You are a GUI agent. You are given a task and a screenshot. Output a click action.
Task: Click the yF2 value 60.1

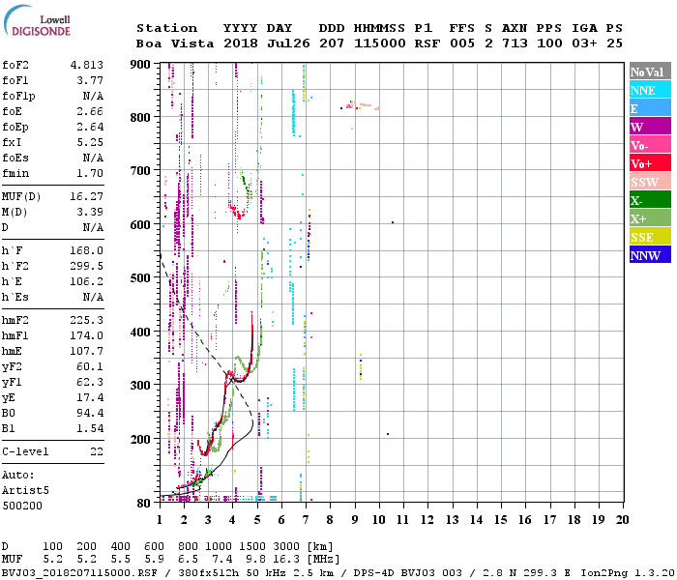click(x=90, y=366)
